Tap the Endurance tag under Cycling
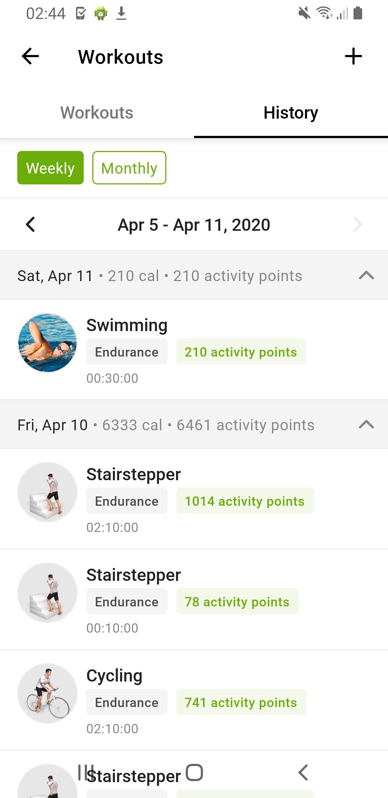The width and height of the screenshot is (388, 798). (127, 702)
